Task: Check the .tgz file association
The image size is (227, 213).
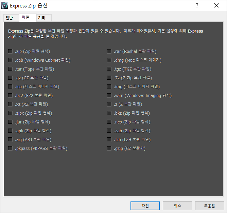Action: pyautogui.click(x=109, y=69)
